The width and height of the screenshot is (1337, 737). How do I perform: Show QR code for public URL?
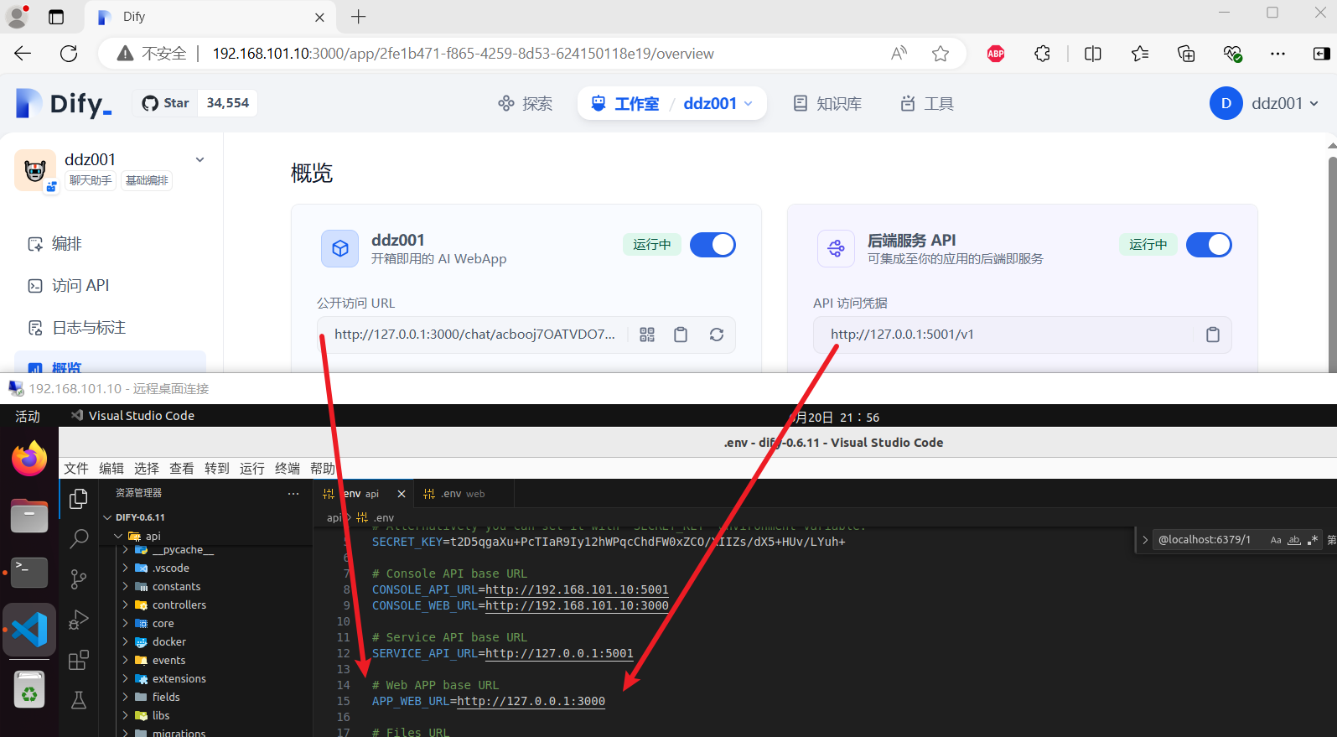pyautogui.click(x=647, y=335)
